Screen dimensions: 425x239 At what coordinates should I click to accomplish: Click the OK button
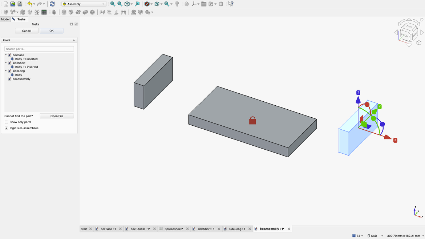click(51, 31)
